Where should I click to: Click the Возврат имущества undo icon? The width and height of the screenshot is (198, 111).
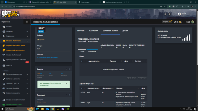[x=4, y=93]
